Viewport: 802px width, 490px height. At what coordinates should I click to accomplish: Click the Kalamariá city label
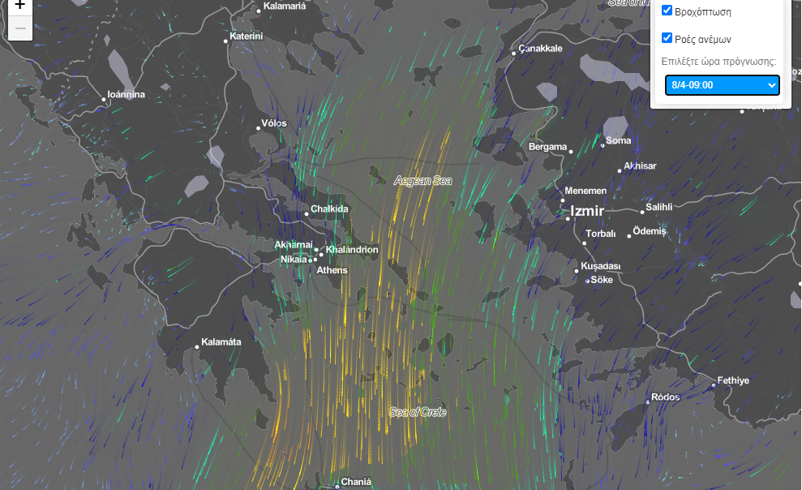285,6
